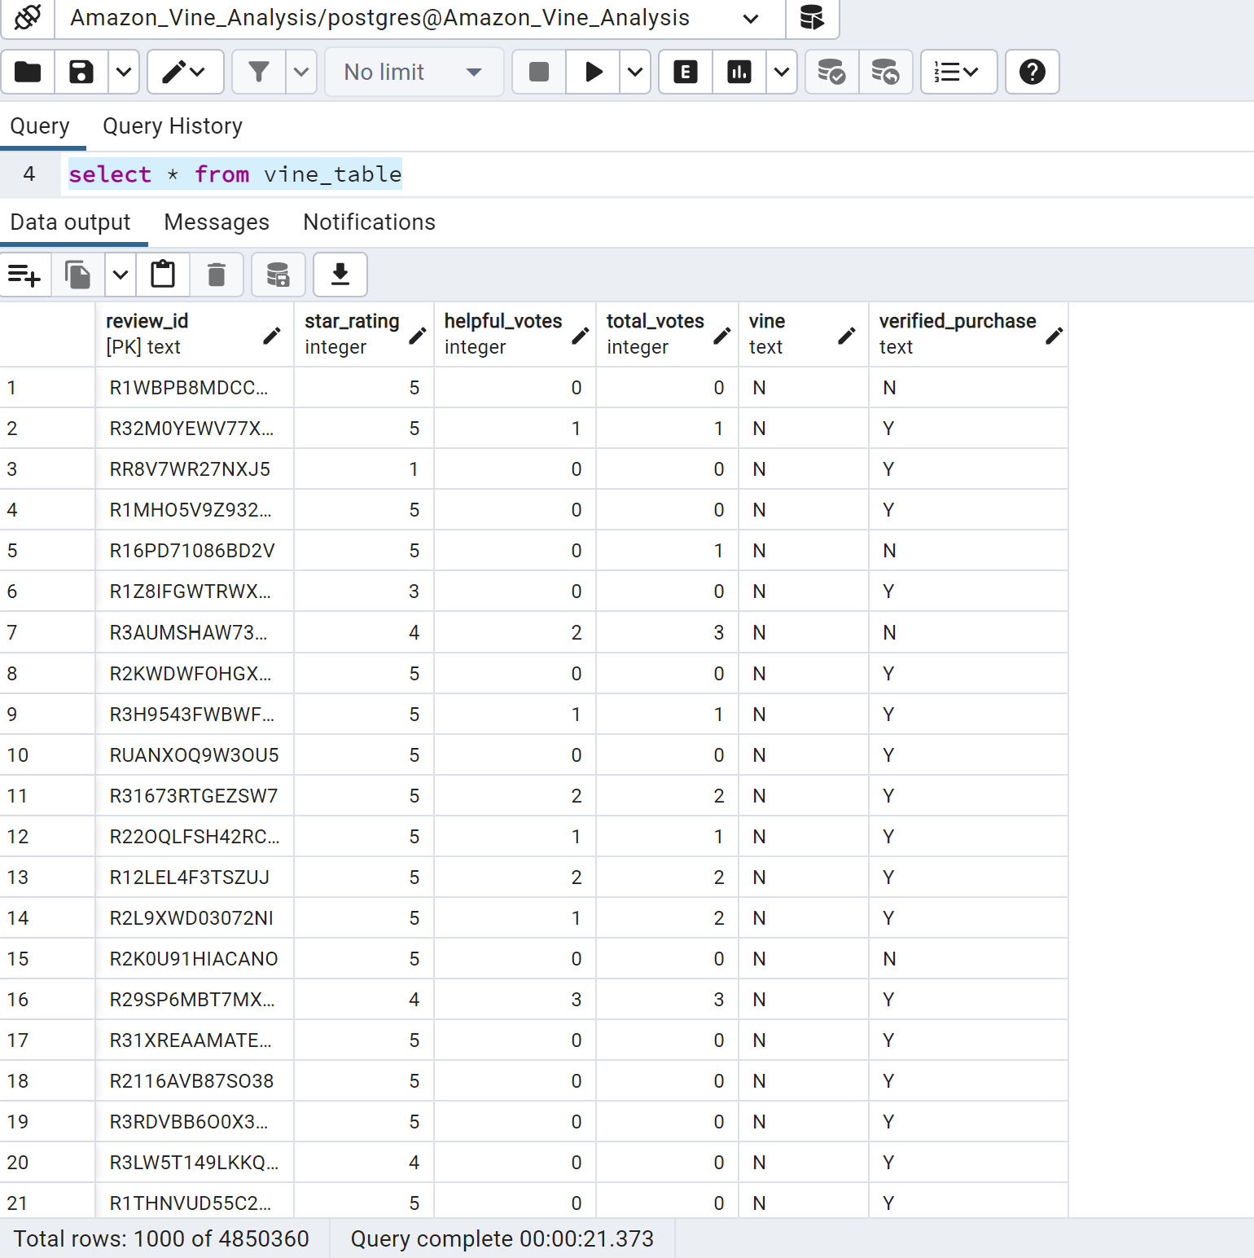The image size is (1254, 1258).
Task: Rollback the current transaction
Action: (886, 72)
